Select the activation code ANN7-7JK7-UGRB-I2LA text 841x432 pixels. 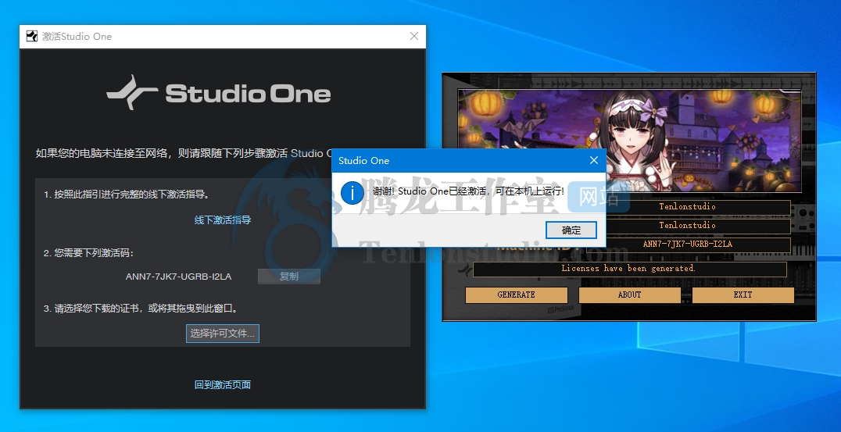[x=179, y=277]
